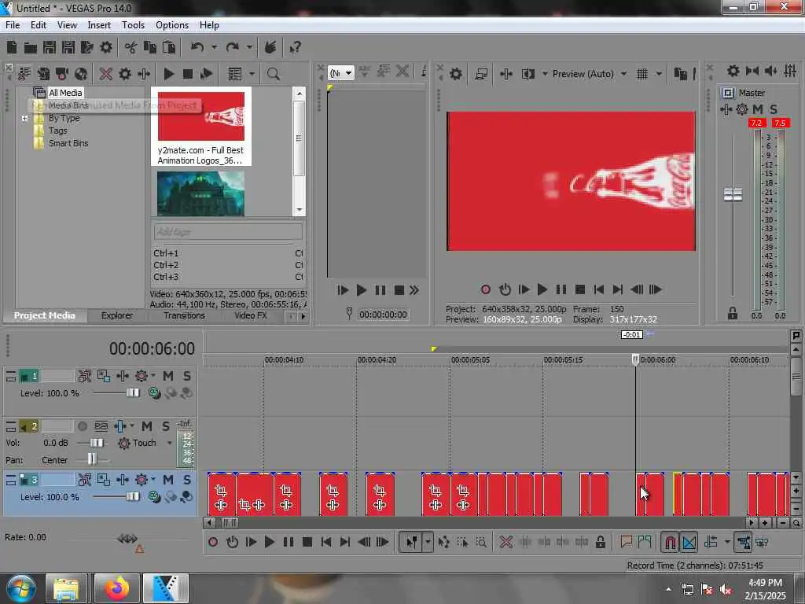Open the Overlays grid dropdown arrow

659,74
